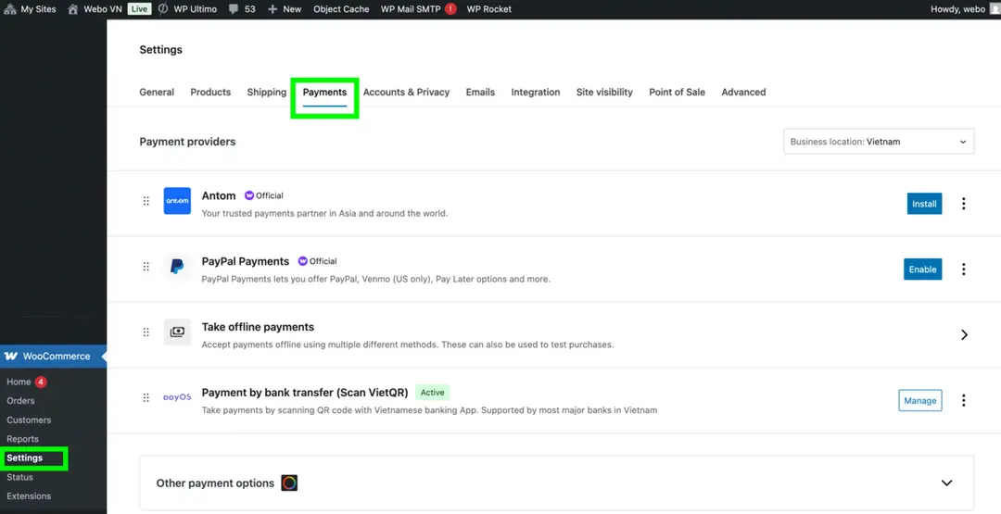Open the Orders page
Screen dimensions: 1001x514
[20, 400]
